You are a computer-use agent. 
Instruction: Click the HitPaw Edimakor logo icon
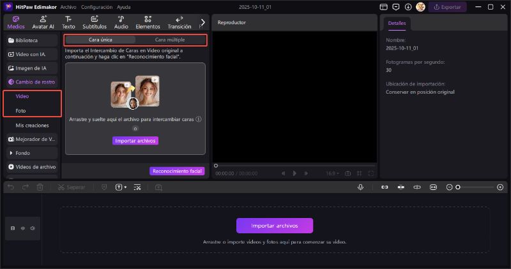click(x=8, y=7)
